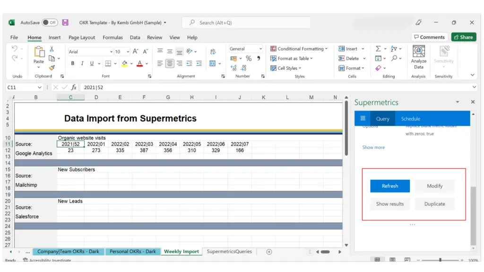484x272 pixels.
Task: Open Conditional Formatting dropdown
Action: coord(299,49)
